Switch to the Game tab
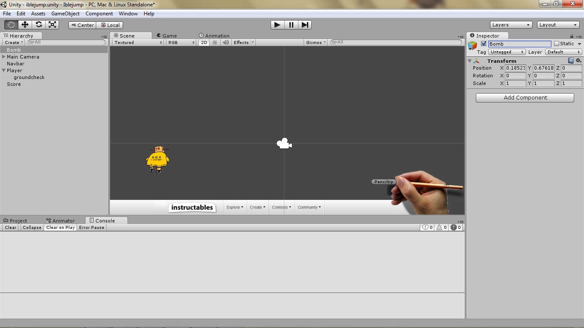The height and width of the screenshot is (328, 584). point(167,36)
